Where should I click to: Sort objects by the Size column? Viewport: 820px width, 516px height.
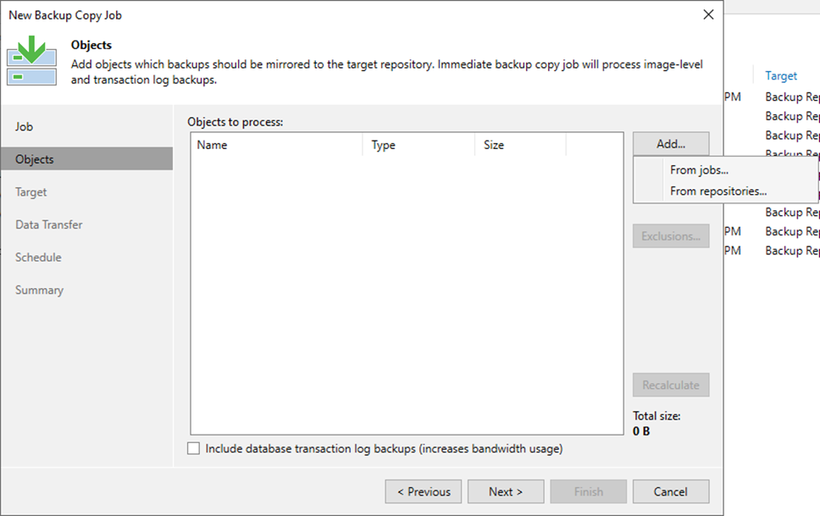(493, 145)
